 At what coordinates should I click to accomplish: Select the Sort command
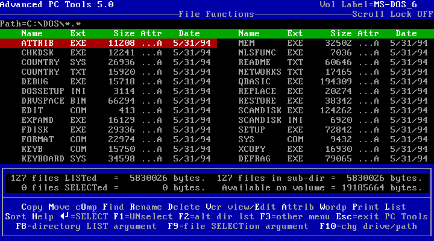16,217
